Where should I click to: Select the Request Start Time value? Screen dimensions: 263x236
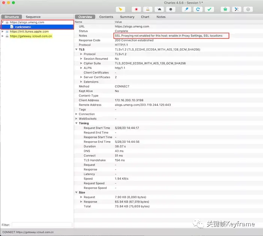[127, 128]
